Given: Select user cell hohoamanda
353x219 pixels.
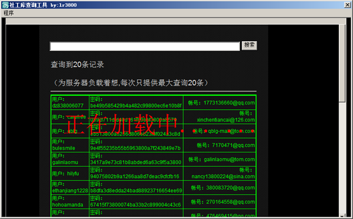Looking at the screenshot, I should point(70,201).
